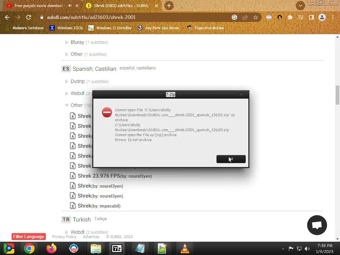Open notepad icon in taskbar
Image resolution: width=340 pixels, height=255 pixels.
pos(140,248)
